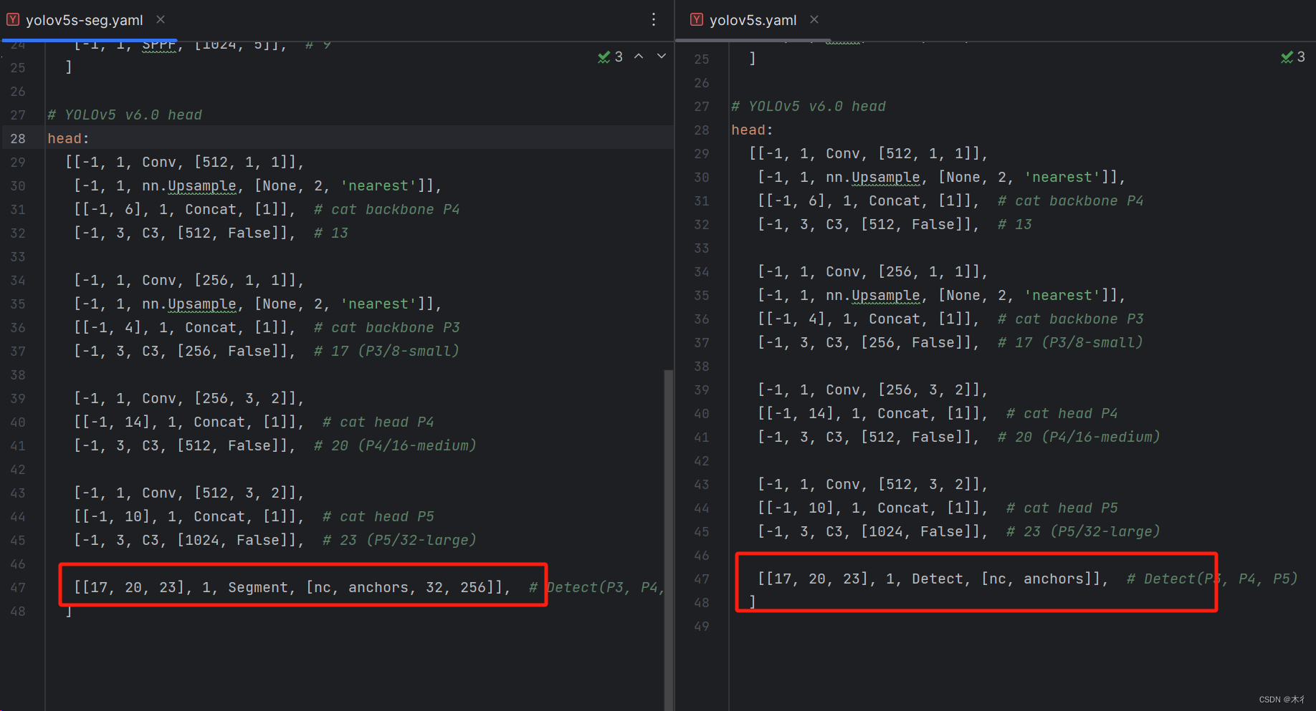Click '# 20 (P4/16-medium)' comment in right editor
The image size is (1316, 711).
(x=1079, y=437)
